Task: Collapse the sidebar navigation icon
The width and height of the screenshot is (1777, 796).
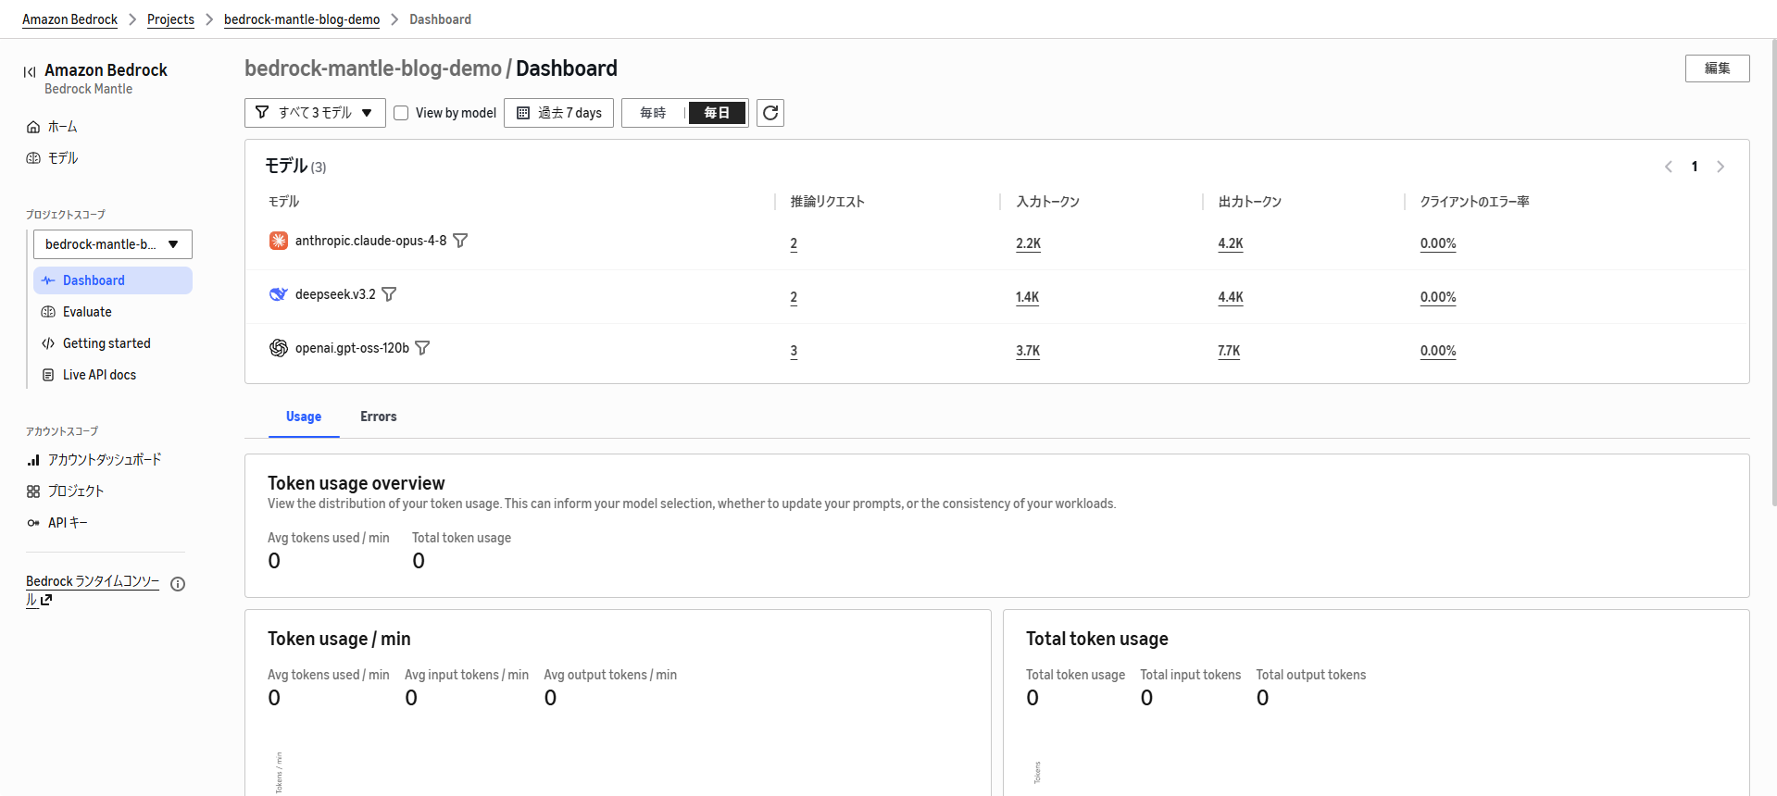Action: [30, 71]
